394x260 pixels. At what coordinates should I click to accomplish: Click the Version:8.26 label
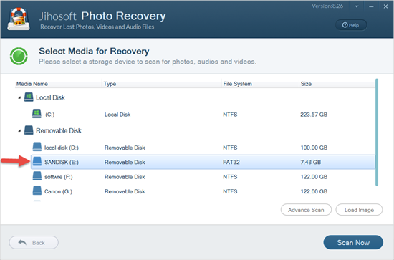(x=327, y=6)
